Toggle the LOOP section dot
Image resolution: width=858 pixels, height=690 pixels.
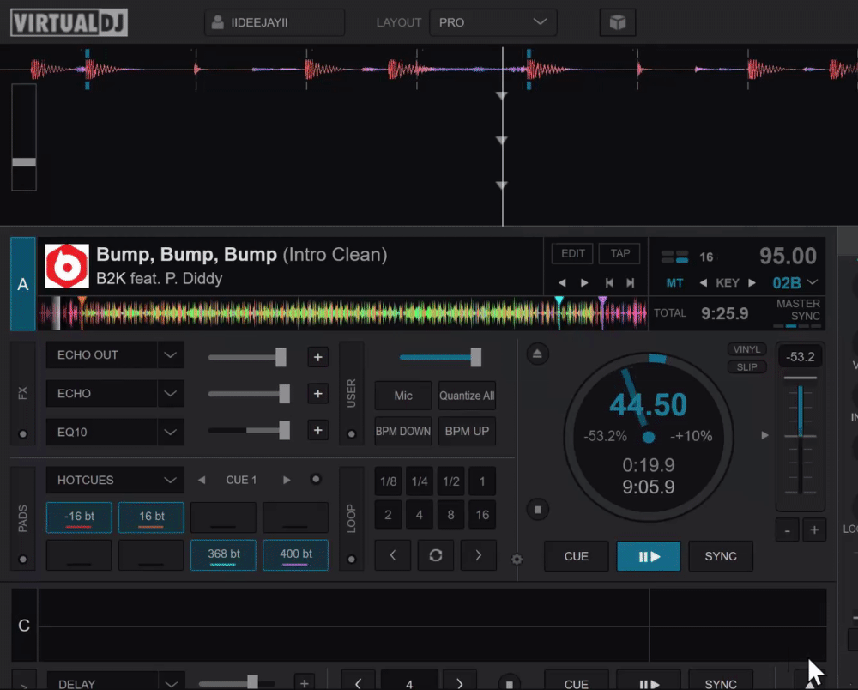351,560
